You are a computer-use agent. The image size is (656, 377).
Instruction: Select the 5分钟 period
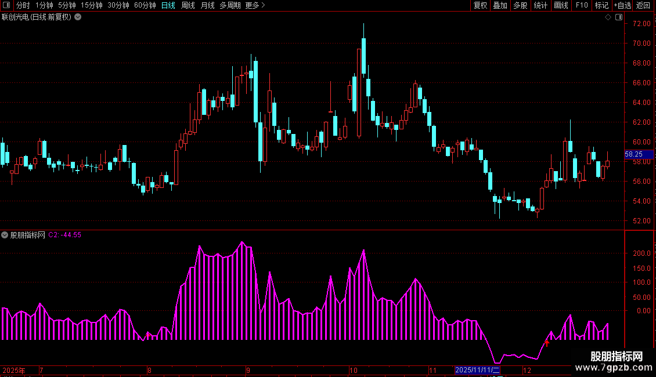67,5
